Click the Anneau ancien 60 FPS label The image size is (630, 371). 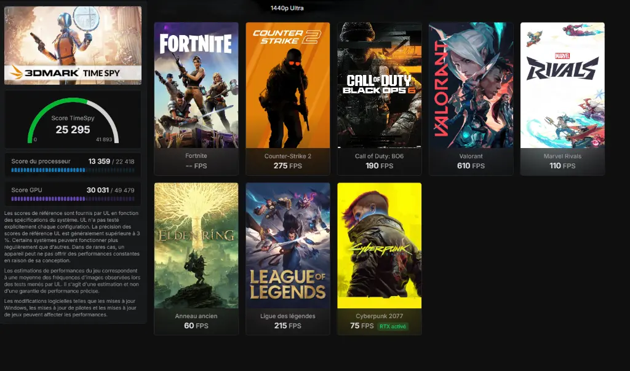click(196, 326)
